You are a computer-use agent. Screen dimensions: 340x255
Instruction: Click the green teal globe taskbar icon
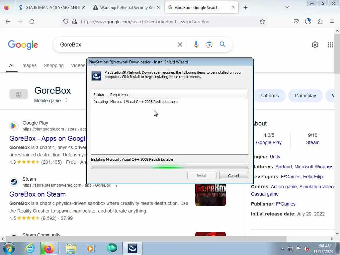click(x=112, y=248)
